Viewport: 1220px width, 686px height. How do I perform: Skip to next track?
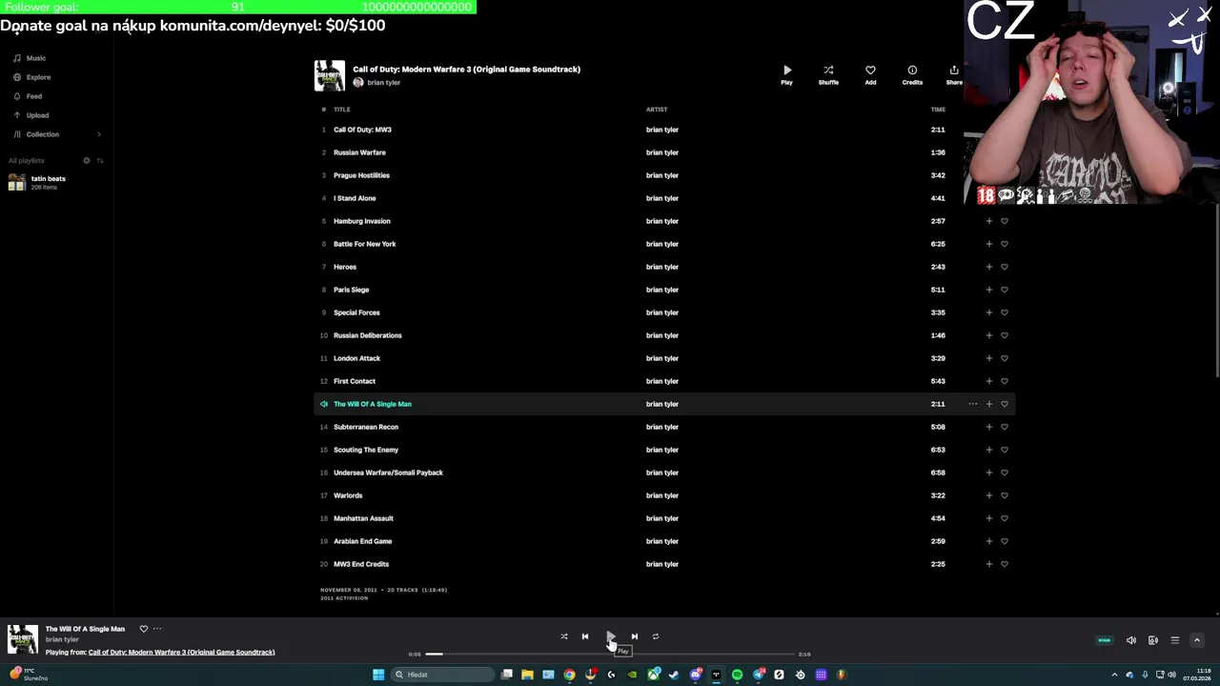[635, 636]
